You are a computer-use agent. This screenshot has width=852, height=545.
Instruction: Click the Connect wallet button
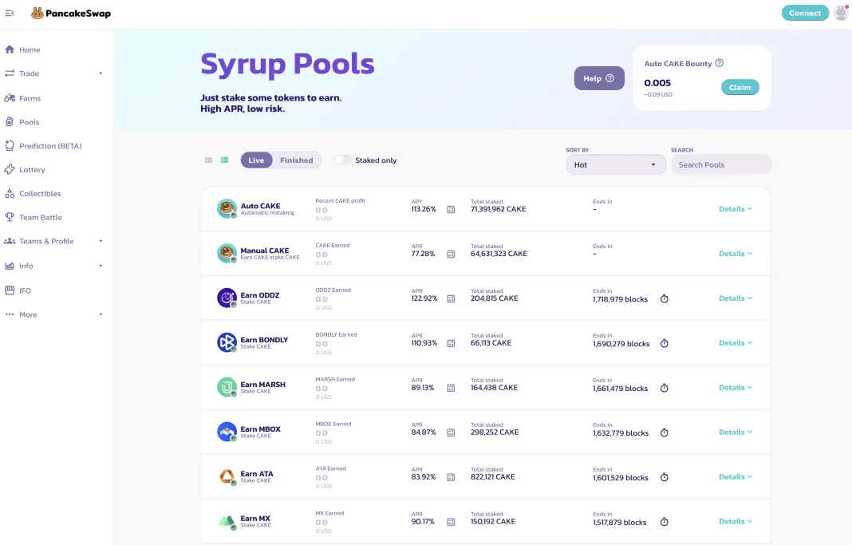pos(805,13)
